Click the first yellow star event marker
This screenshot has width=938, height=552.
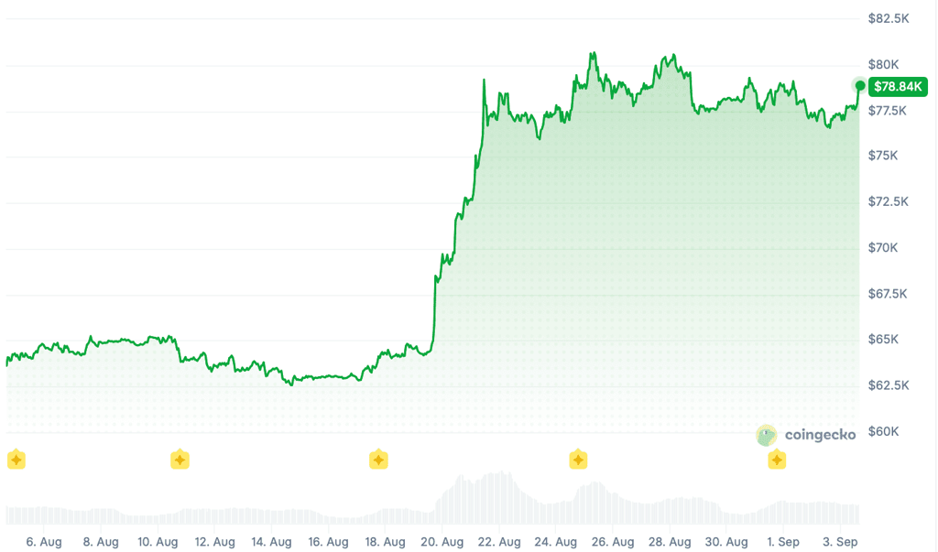click(x=16, y=460)
